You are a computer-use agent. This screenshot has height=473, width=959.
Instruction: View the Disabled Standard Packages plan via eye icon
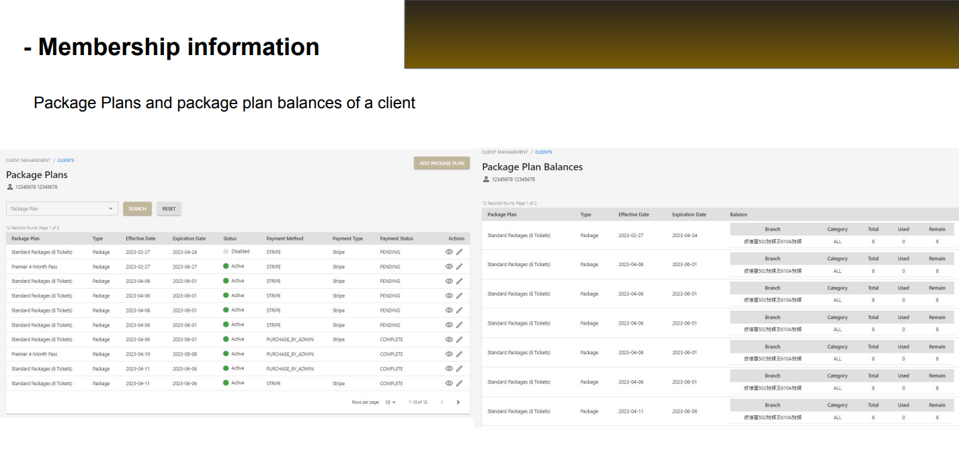(x=449, y=252)
